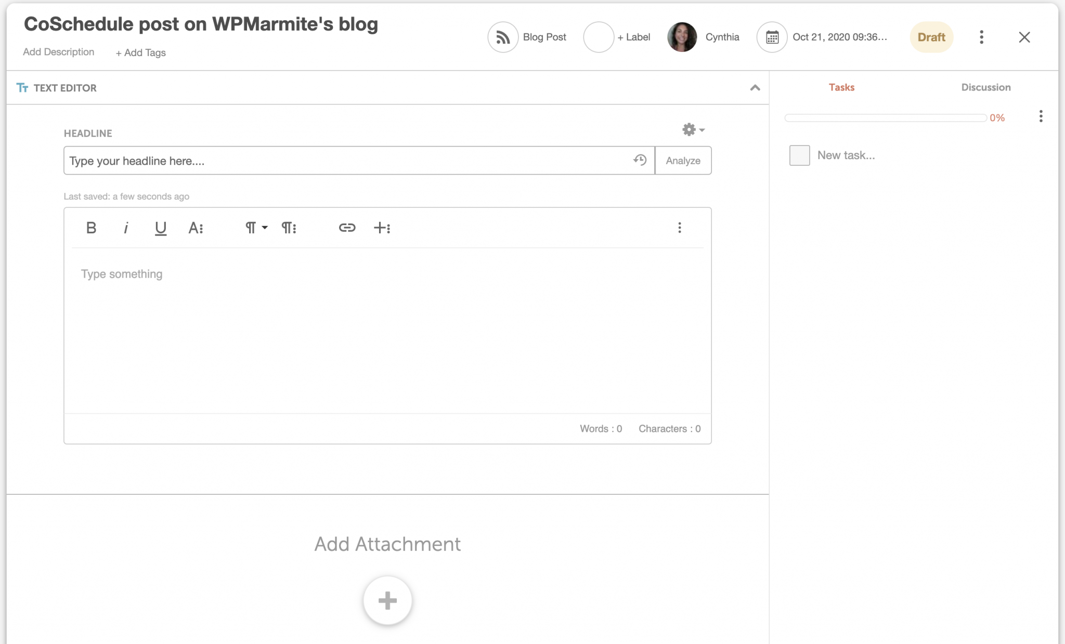Click the Analyze headline button

[x=683, y=161]
